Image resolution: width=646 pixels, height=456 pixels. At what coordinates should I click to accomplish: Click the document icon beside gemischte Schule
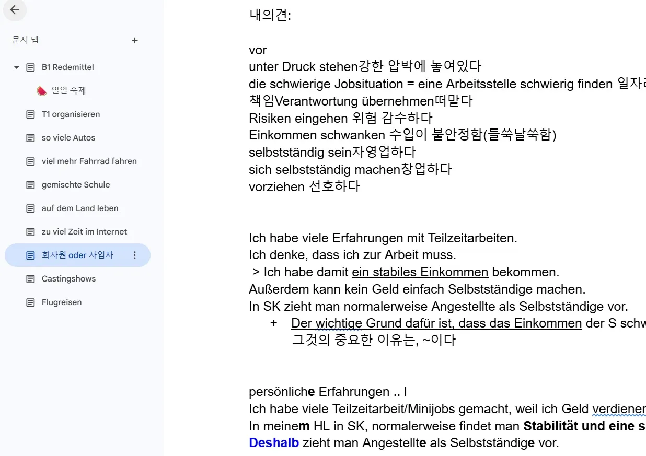[31, 185]
